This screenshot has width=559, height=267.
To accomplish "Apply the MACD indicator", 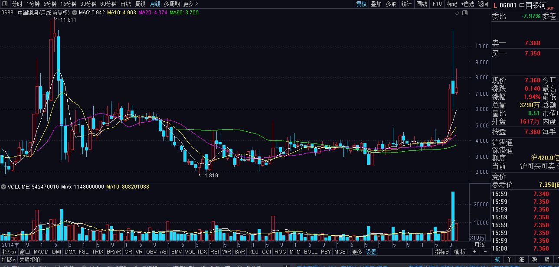I will point(41,252).
